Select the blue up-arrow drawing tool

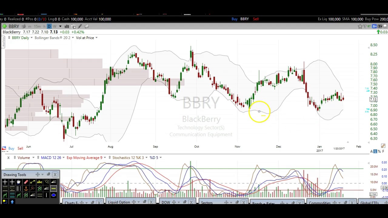pyautogui.click(x=12, y=202)
